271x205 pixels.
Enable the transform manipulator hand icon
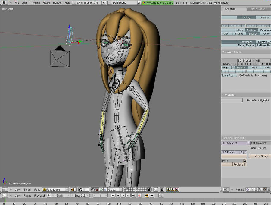[93, 189]
